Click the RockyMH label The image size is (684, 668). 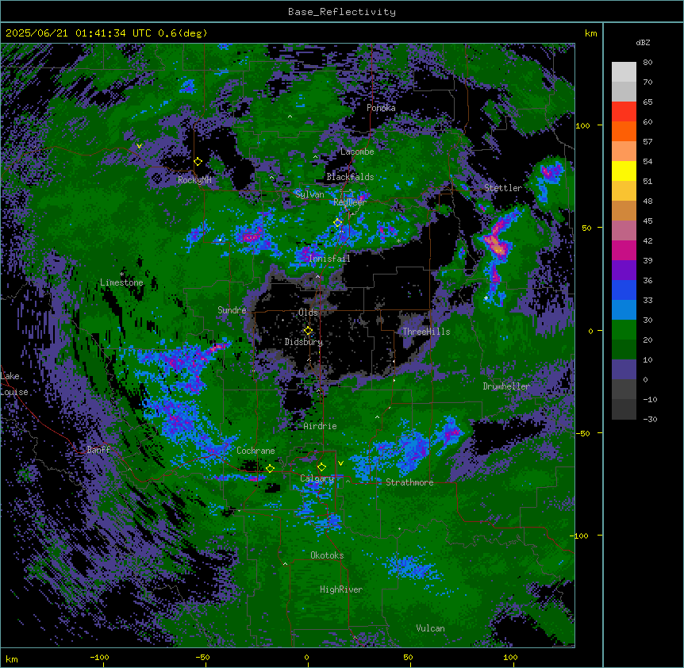194,180
